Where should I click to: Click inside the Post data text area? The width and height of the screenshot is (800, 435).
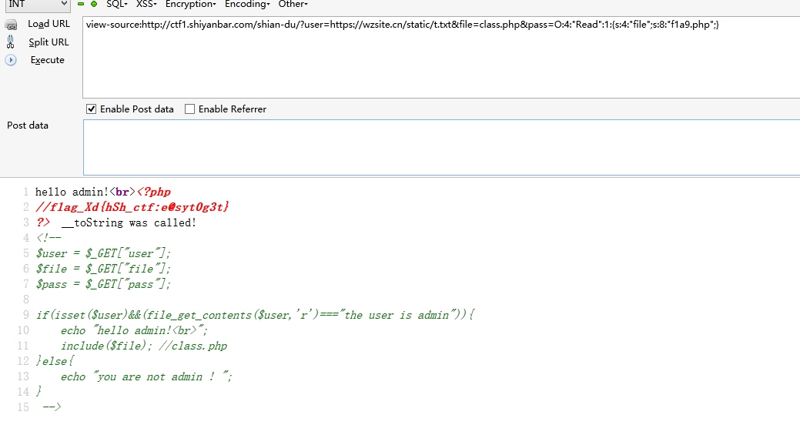pos(441,147)
